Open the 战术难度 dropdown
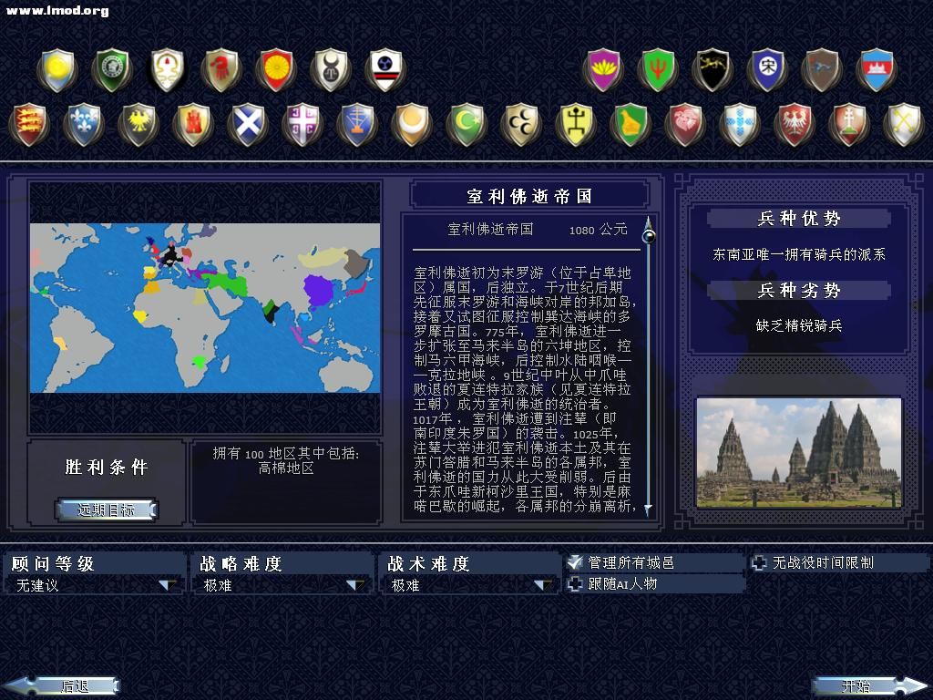The height and width of the screenshot is (700, 933). point(543,585)
